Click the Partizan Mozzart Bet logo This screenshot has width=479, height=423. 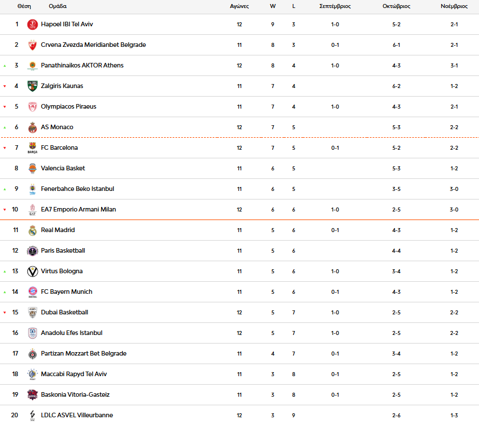coord(32,354)
